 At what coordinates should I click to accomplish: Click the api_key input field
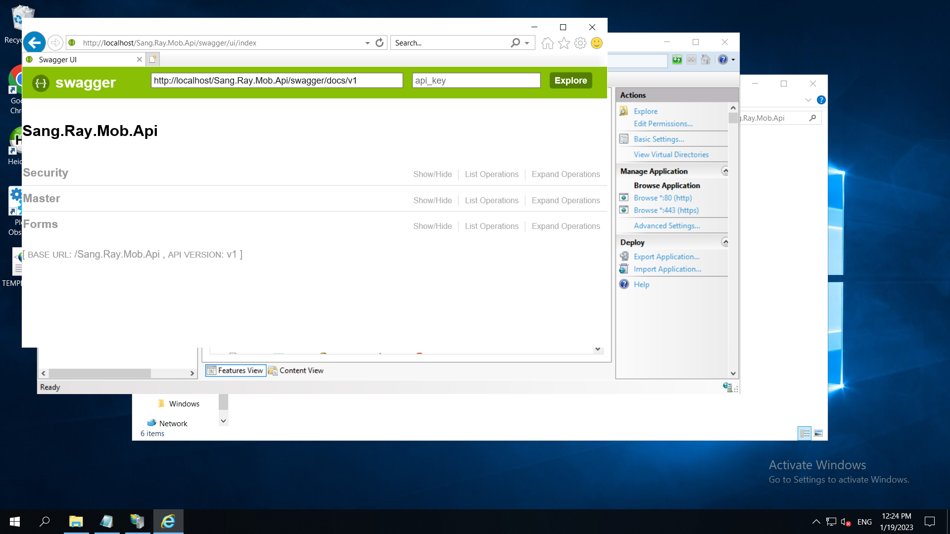pos(476,81)
